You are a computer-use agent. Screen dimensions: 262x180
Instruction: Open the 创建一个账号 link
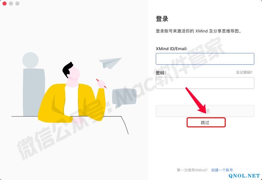[x=222, y=170]
